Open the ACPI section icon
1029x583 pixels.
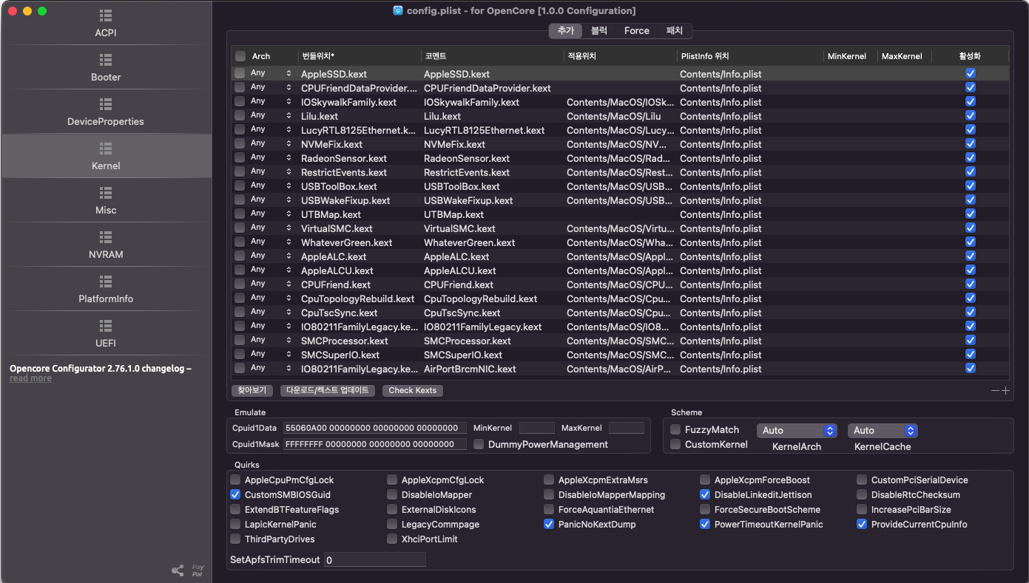(106, 16)
